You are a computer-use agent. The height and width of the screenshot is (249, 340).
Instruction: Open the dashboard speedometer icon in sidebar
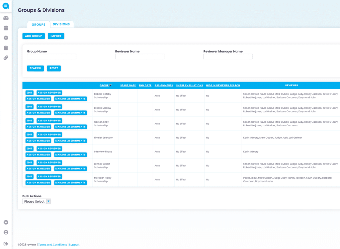click(6, 18)
